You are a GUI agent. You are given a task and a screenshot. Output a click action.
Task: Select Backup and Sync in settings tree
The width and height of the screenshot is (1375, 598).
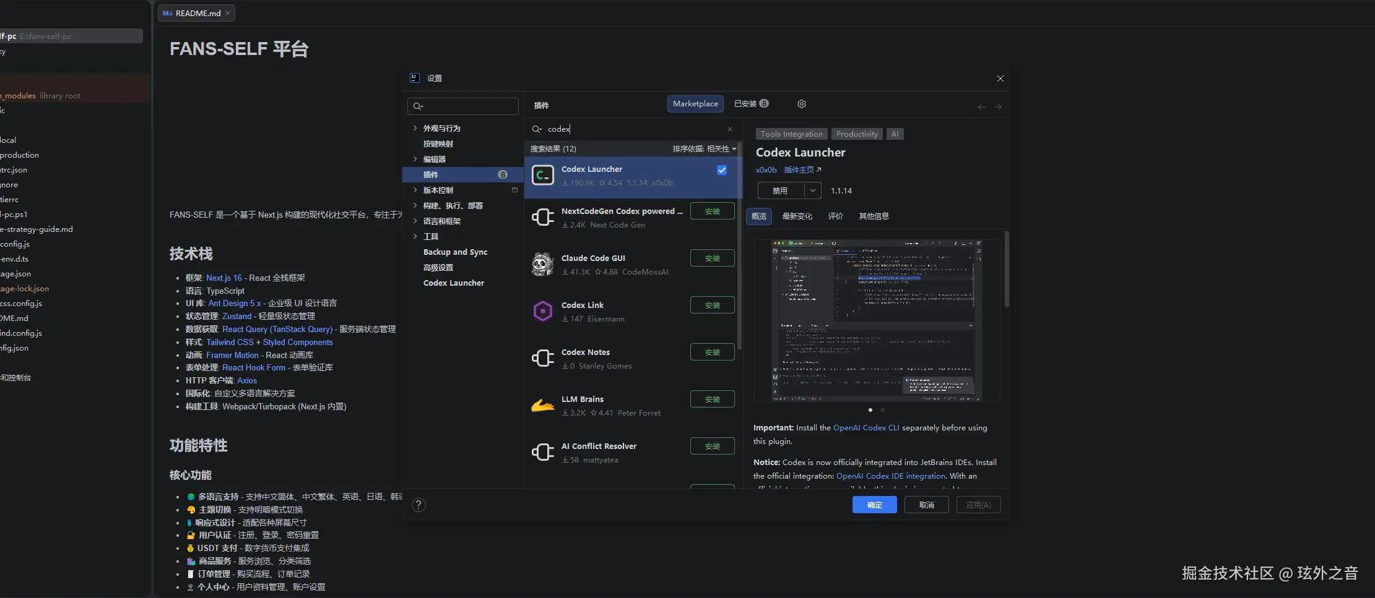pos(455,252)
